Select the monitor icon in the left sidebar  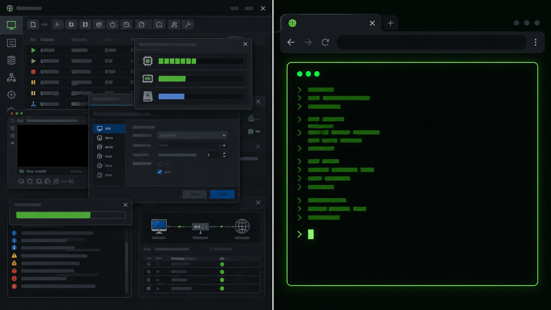coord(11,25)
